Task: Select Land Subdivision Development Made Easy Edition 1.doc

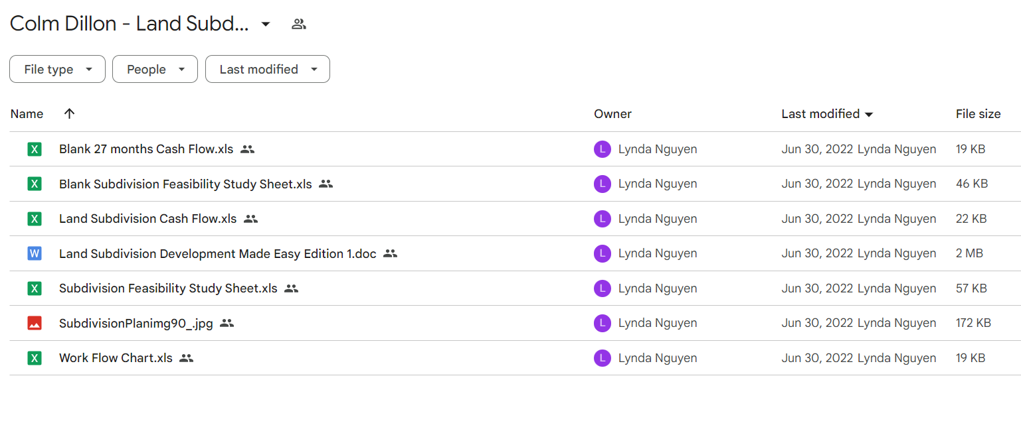Action: click(x=218, y=253)
